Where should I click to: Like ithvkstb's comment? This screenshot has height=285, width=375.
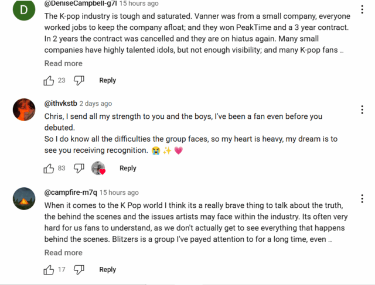(x=49, y=168)
